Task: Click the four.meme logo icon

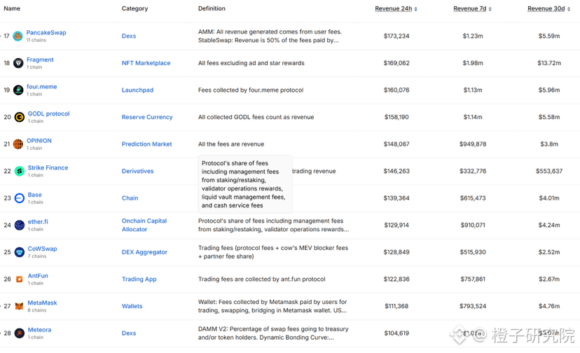Action: (18, 90)
